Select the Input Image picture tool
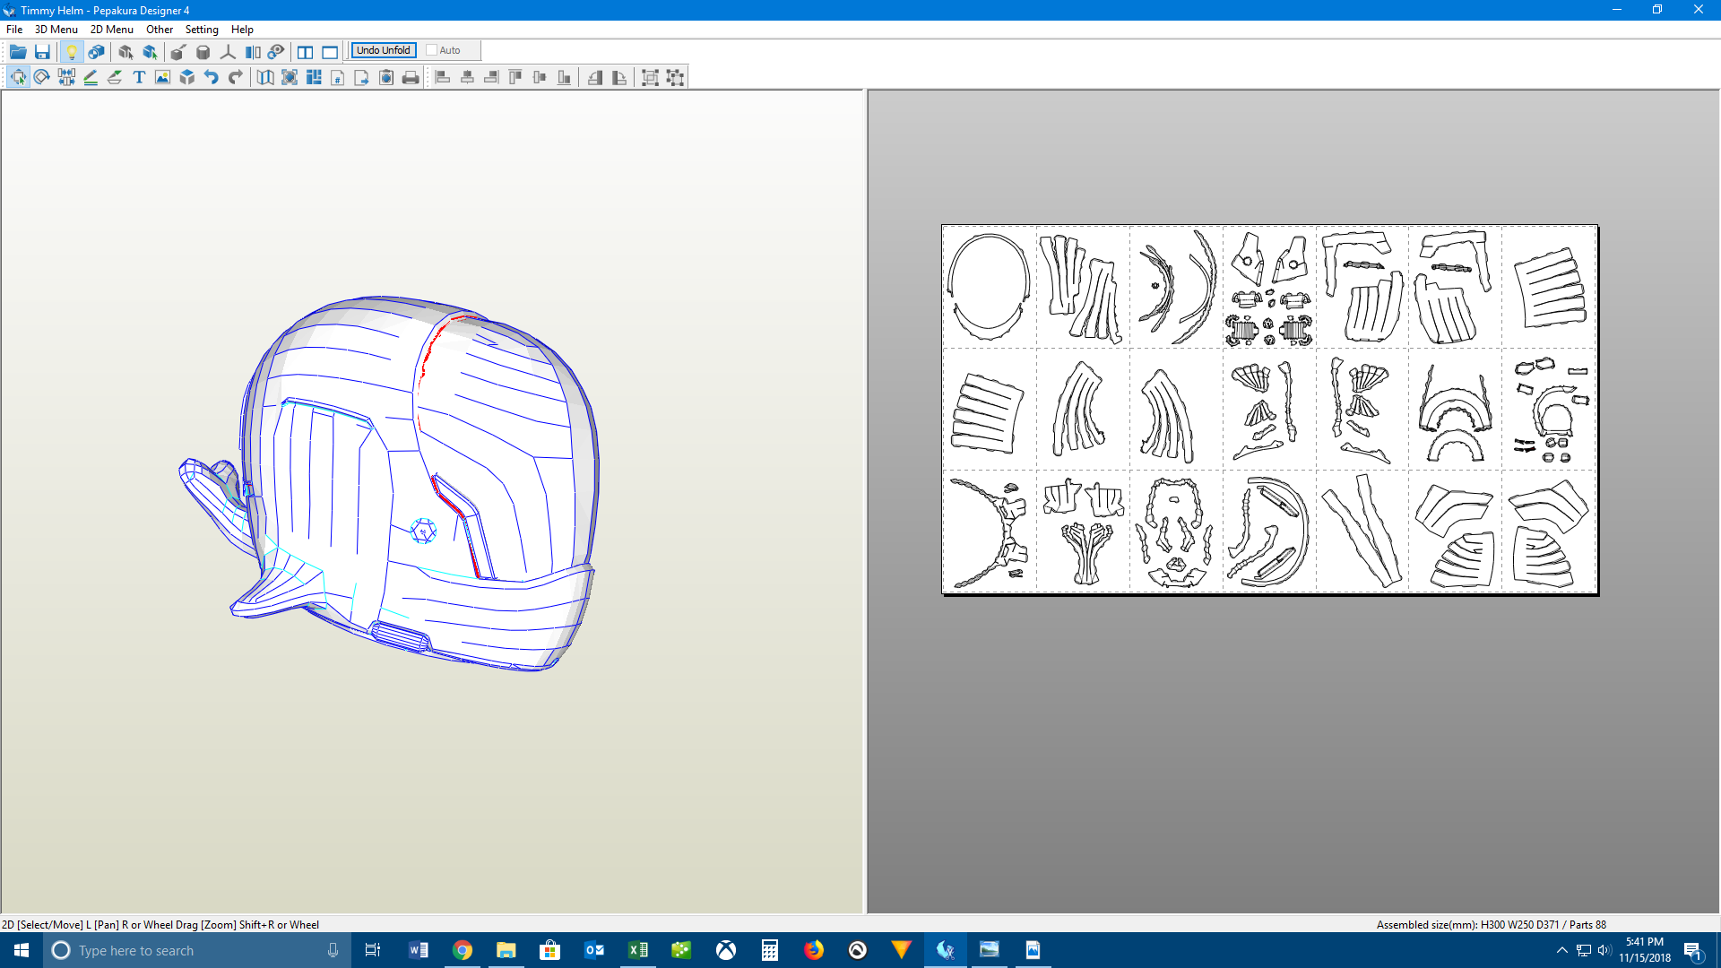 pos(162,77)
